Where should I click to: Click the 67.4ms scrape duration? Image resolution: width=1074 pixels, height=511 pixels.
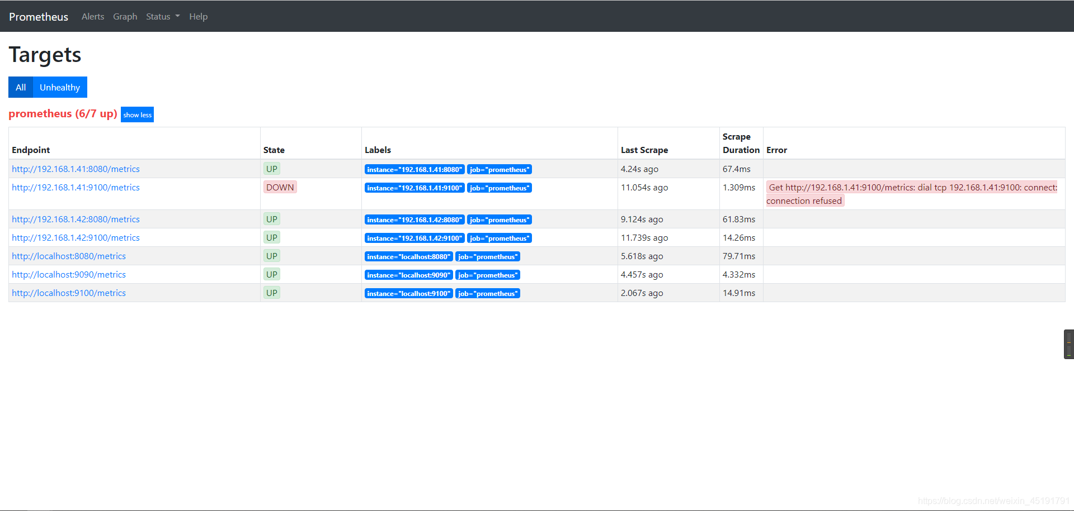(737, 169)
